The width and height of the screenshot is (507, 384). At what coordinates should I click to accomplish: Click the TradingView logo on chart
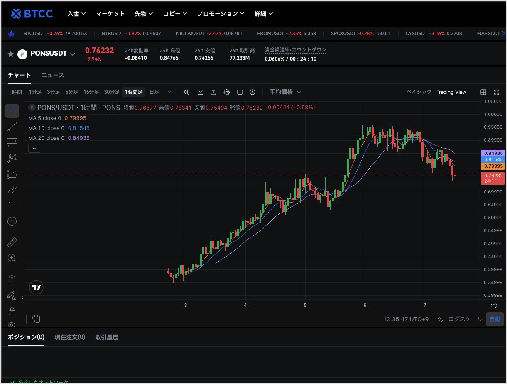(37, 287)
